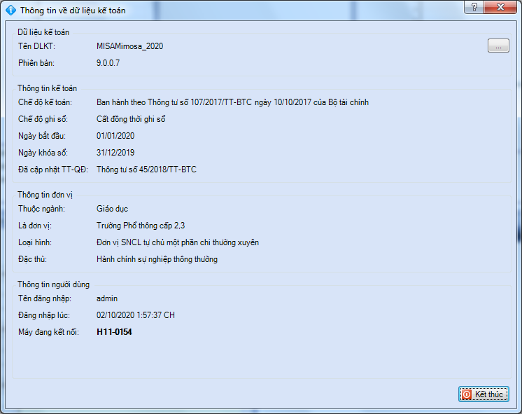
Task: Click the Thông tư số 107/2017/TT-BTC text
Action: 199,102
